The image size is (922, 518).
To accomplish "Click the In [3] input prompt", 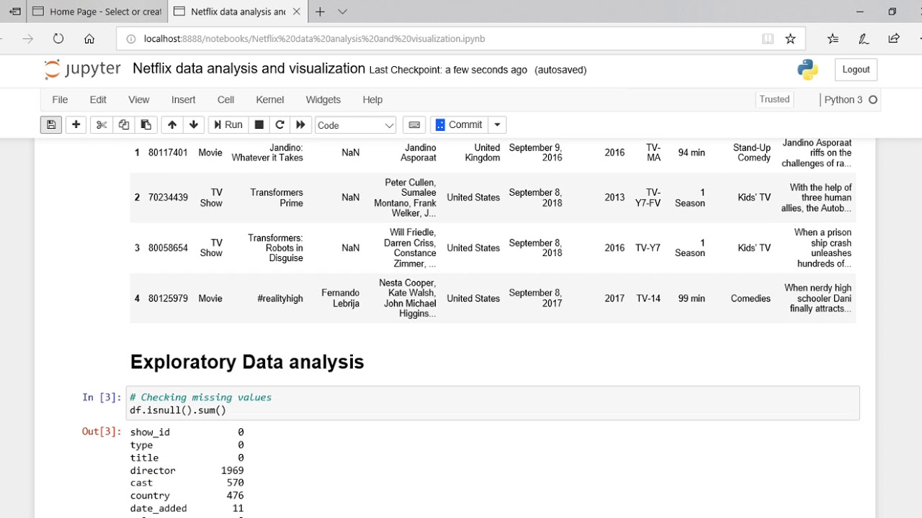I will 101,397.
